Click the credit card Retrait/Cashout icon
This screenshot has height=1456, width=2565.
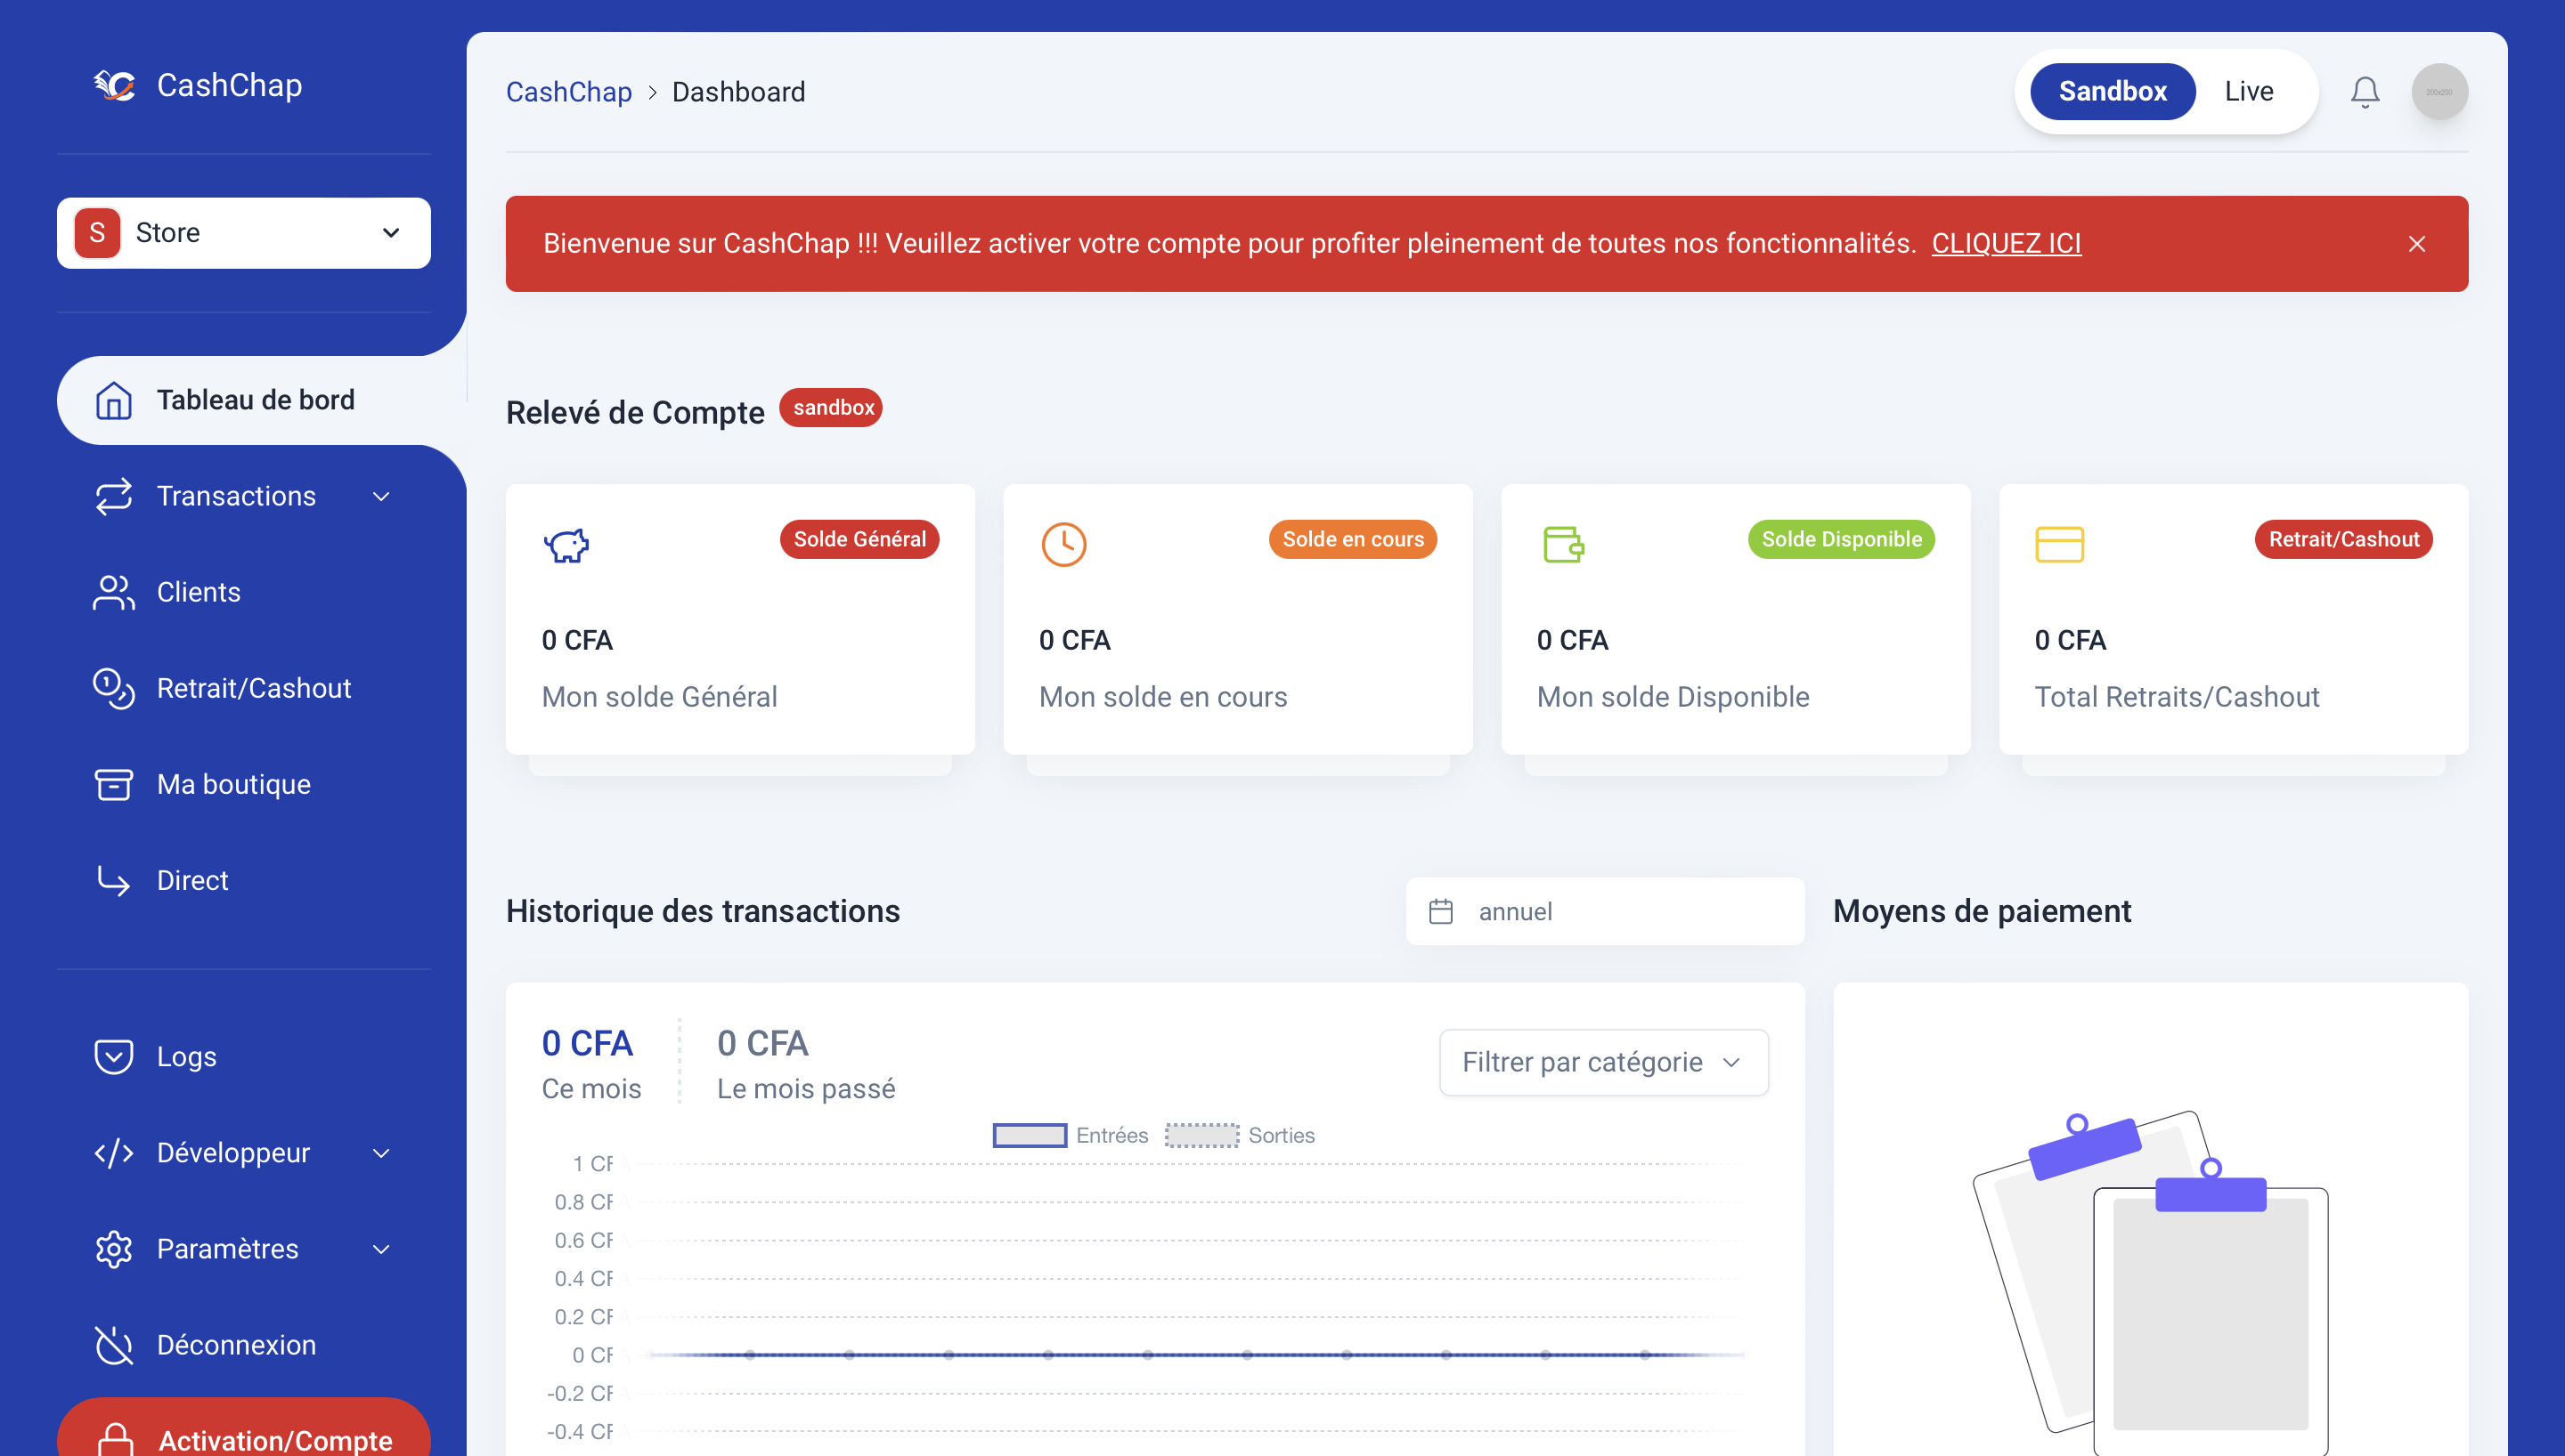2059,545
